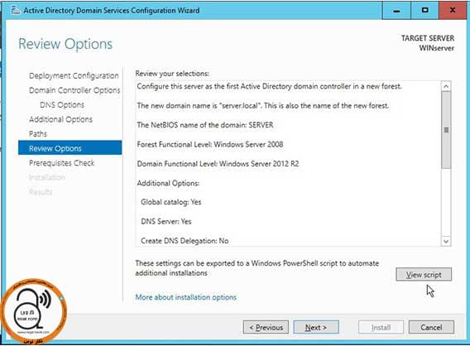Image resolution: width=470 pixels, height=346 pixels.
Task: Click 'DNS Server: Yes' line
Action: (166, 222)
